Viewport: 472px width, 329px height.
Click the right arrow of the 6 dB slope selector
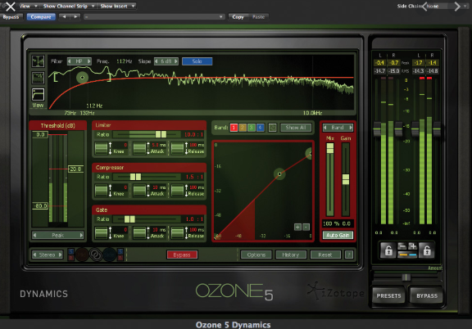(176, 61)
